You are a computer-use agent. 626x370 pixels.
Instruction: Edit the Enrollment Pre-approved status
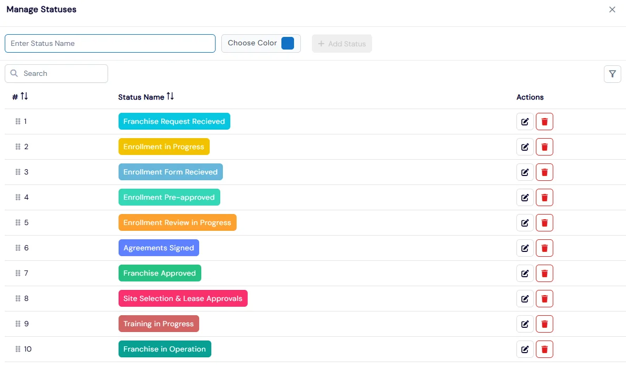click(525, 197)
